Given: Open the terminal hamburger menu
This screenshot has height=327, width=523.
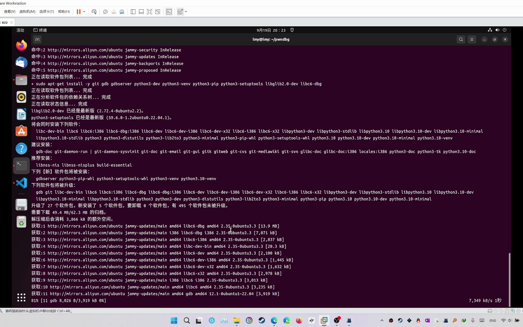Looking at the screenshot, I should click(x=472, y=39).
